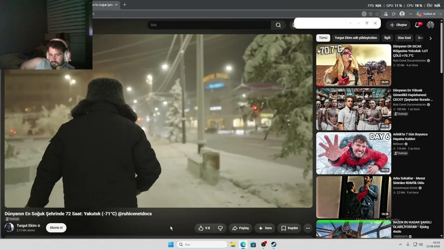Click the main video player frame
Image resolution: width=444 pixels, height=250 pixels.
tap(159, 121)
